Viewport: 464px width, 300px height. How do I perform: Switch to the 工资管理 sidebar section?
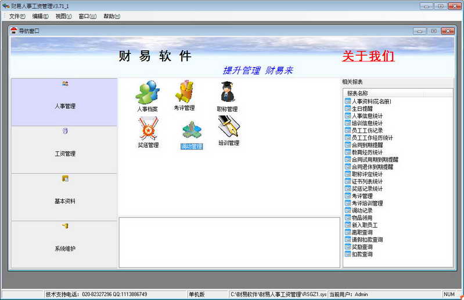[x=64, y=150]
